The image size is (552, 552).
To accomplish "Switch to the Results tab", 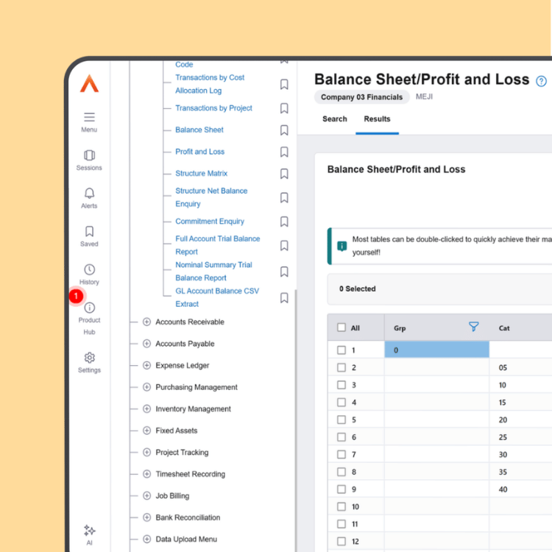I will (377, 119).
